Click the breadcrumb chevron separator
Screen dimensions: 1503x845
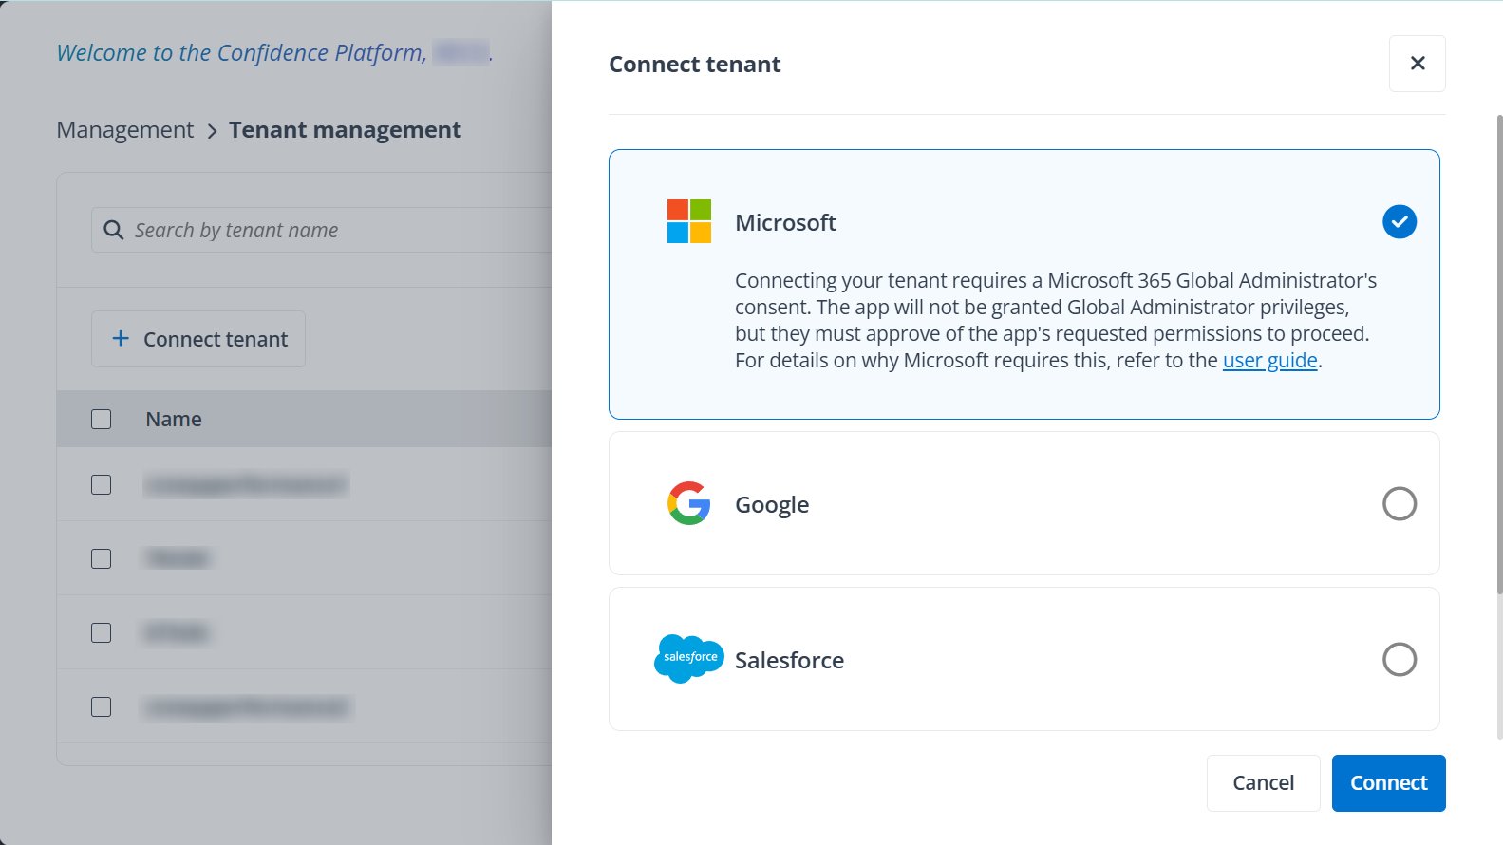click(212, 131)
